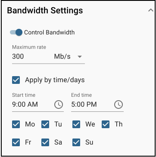This screenshot has width=156, height=157.
Task: Deselect the We day checkbox
Action: click(76, 124)
